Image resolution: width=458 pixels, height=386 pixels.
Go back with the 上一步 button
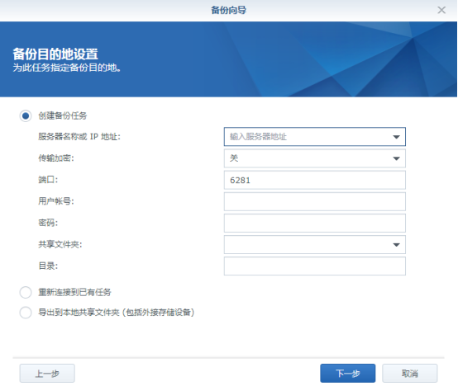(x=47, y=373)
